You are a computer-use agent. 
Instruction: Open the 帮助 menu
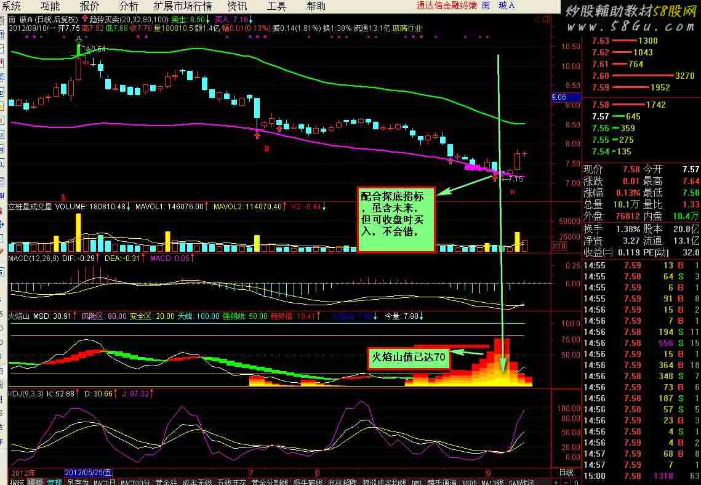(316, 6)
